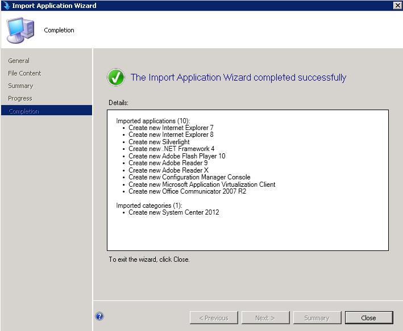Viewport: 403px width, 331px height.
Task: Click 'Create new Office Communicator 2007 R2' entry
Action: click(x=188, y=191)
